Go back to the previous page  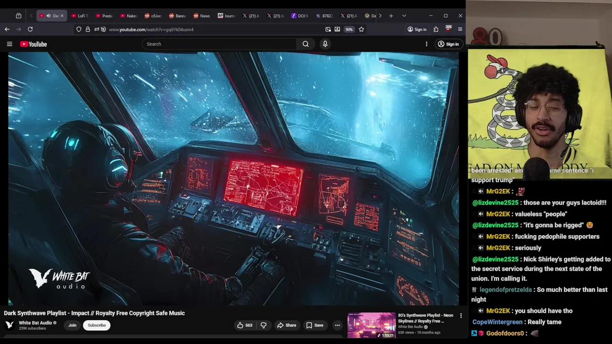[7, 29]
